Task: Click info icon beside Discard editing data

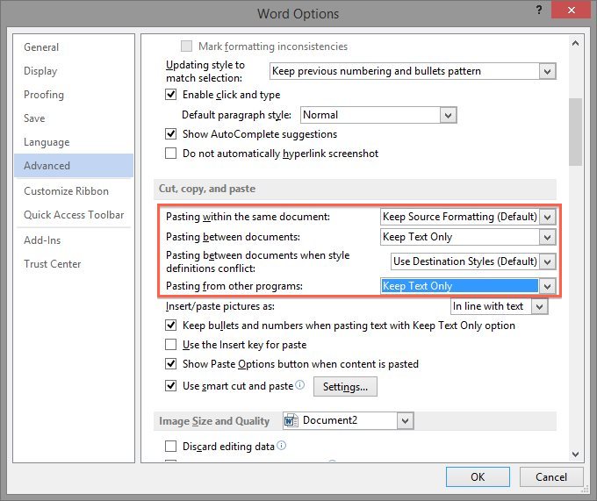Action: tap(281, 445)
